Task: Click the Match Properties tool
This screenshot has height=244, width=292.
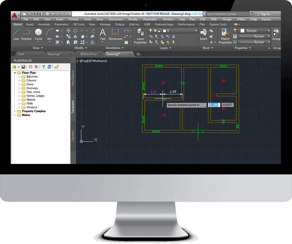Action: pos(225,36)
